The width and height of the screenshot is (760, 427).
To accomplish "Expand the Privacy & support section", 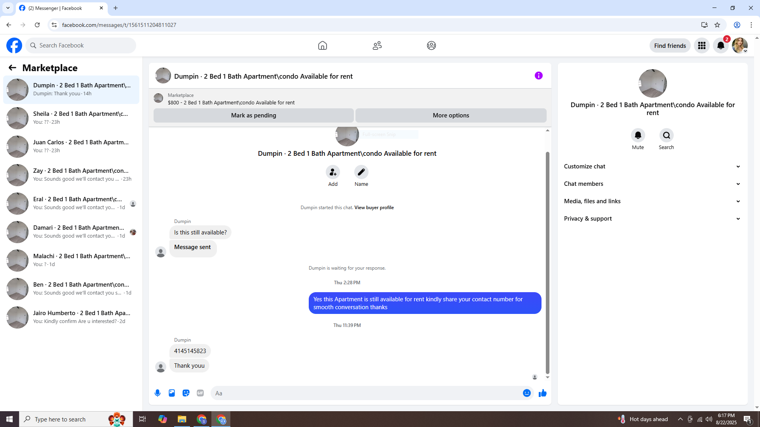I will [652, 219].
